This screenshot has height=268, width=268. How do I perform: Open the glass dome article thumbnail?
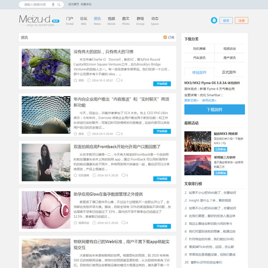click(46, 115)
